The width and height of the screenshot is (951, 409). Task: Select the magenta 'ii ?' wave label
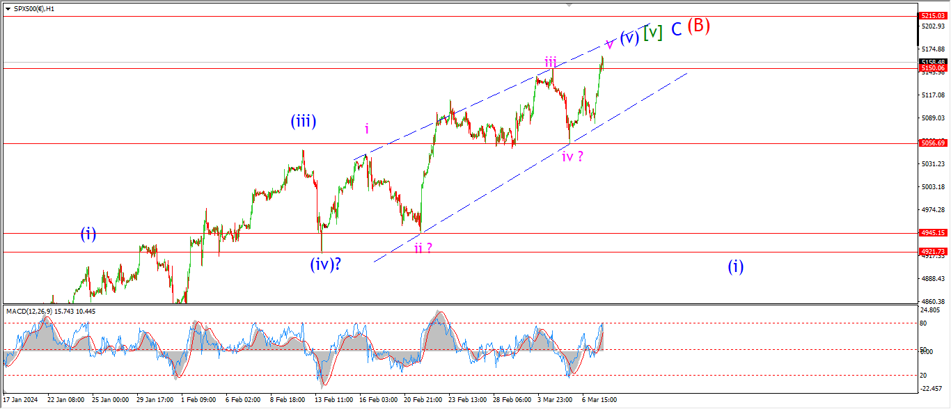[x=424, y=248]
